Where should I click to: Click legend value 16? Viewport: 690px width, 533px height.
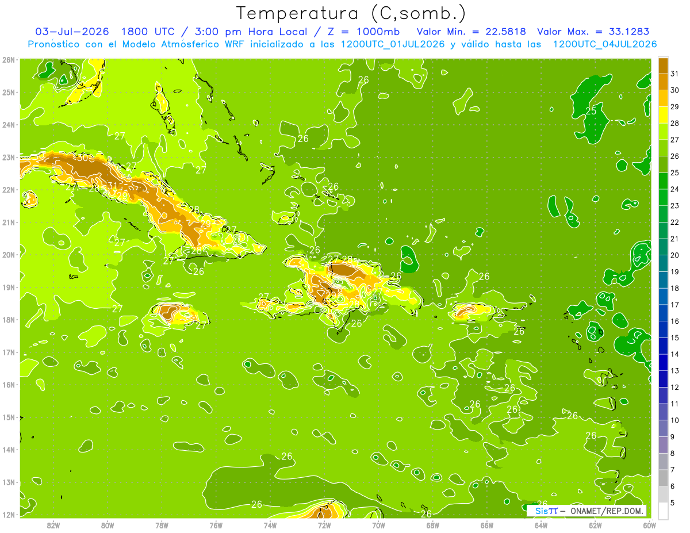click(675, 321)
